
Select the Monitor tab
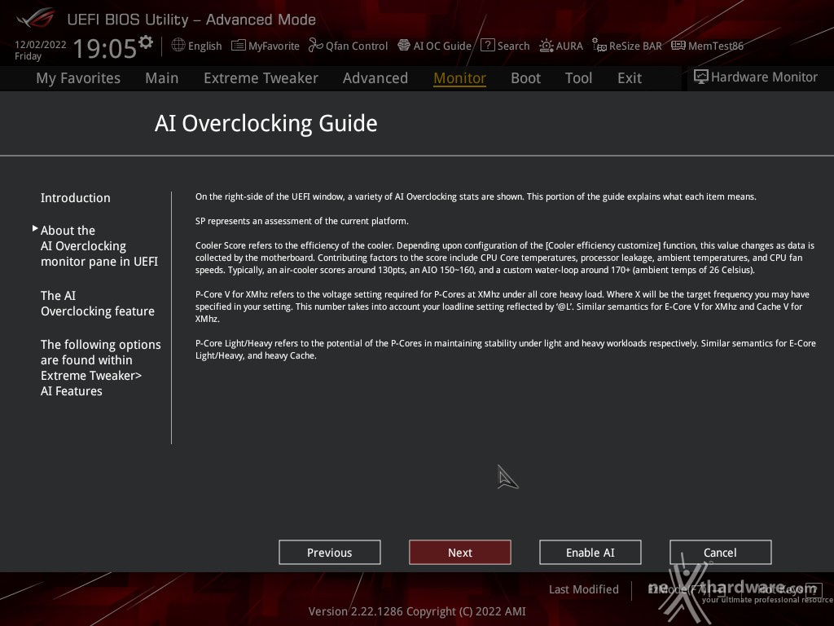(x=459, y=78)
